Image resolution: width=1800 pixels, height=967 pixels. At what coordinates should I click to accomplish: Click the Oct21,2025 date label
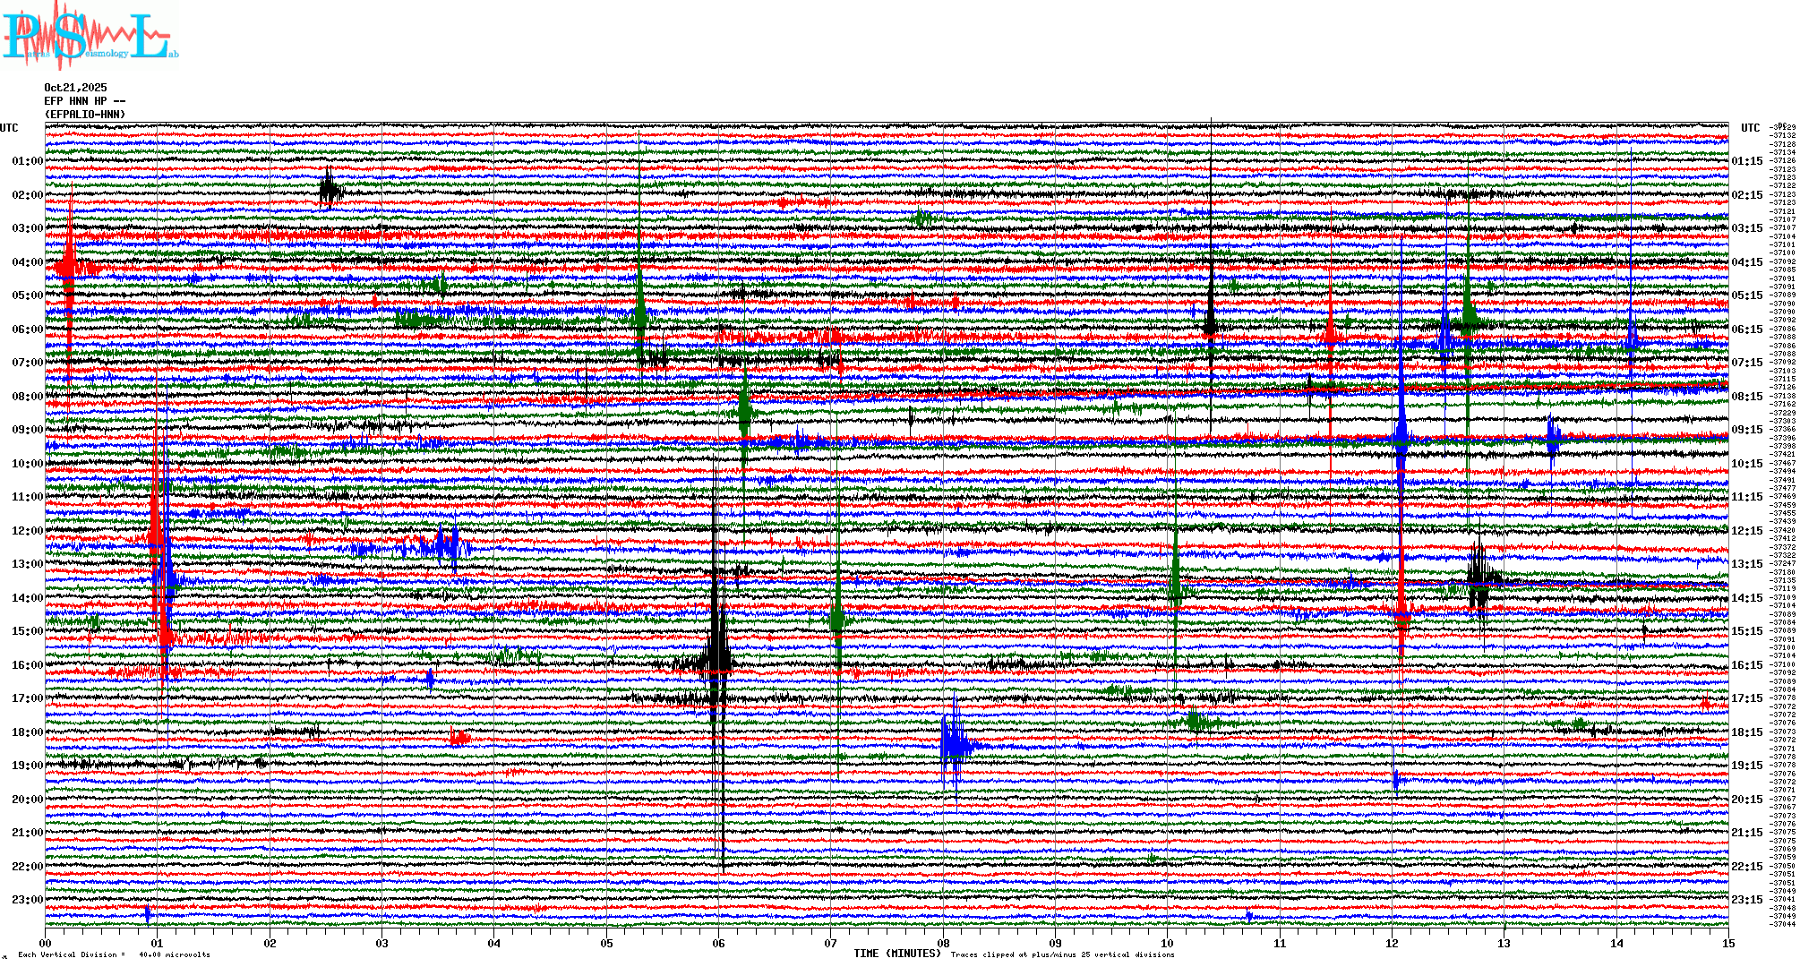coord(75,88)
